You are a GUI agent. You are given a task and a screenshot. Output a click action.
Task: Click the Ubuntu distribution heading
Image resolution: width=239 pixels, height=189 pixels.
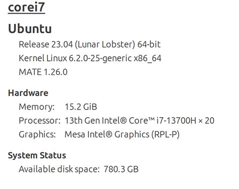click(30, 29)
